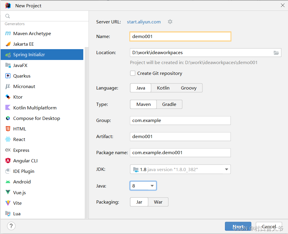This screenshot has height=234, width=288.
Task: Click the Quarkus generator icon
Action: pyautogui.click(x=8, y=76)
